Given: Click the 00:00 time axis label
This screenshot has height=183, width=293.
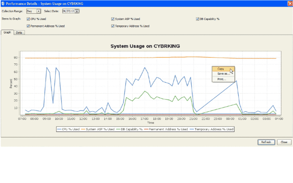Looking at the screenshot, I should (230, 119).
